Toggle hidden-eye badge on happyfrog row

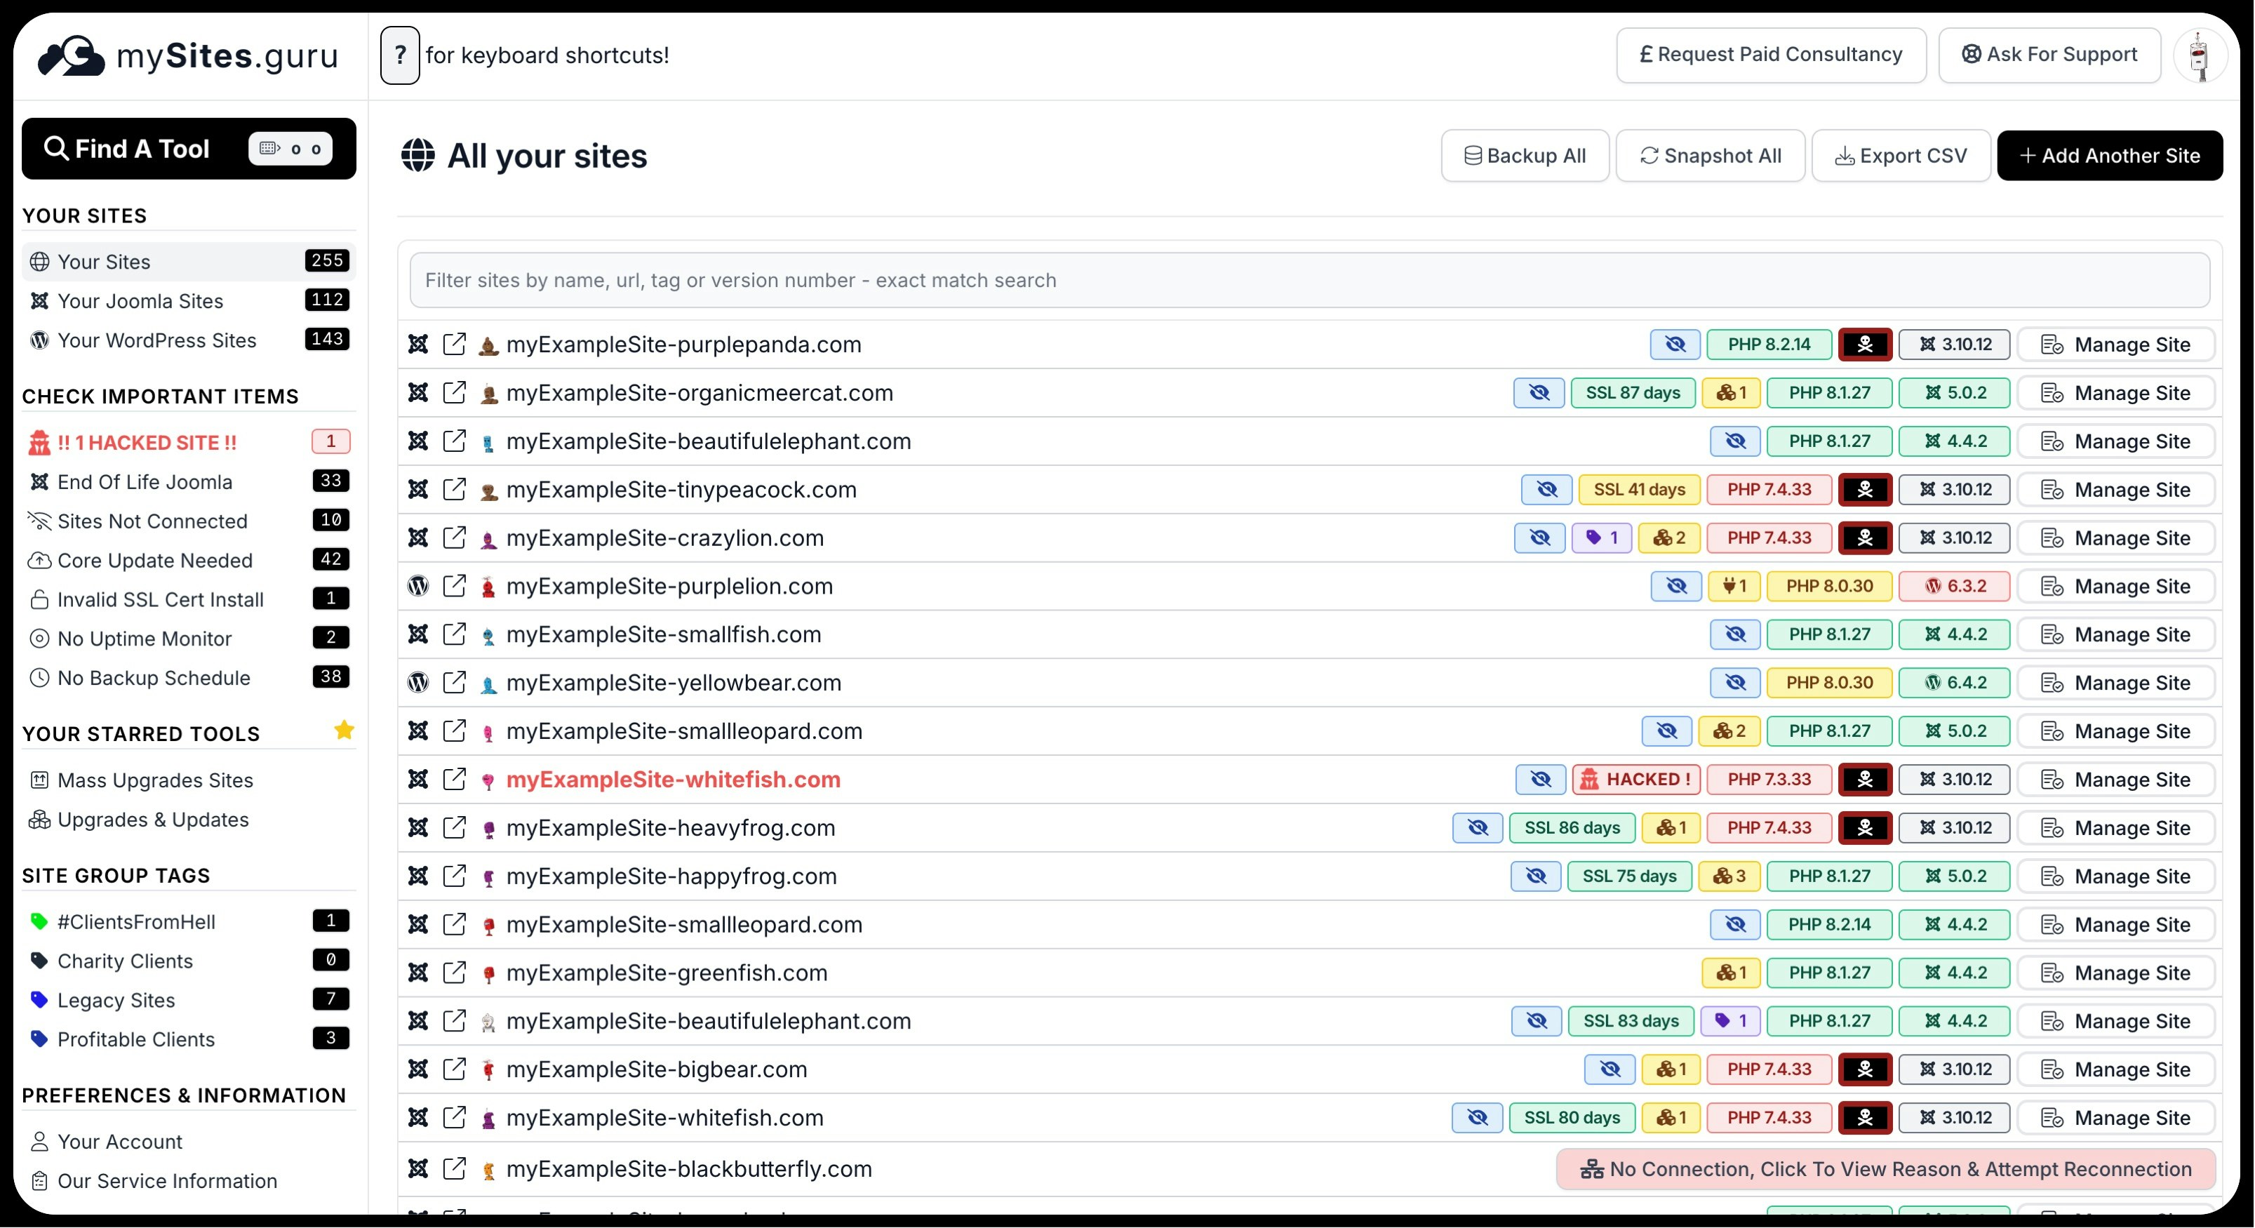pyautogui.click(x=1535, y=875)
